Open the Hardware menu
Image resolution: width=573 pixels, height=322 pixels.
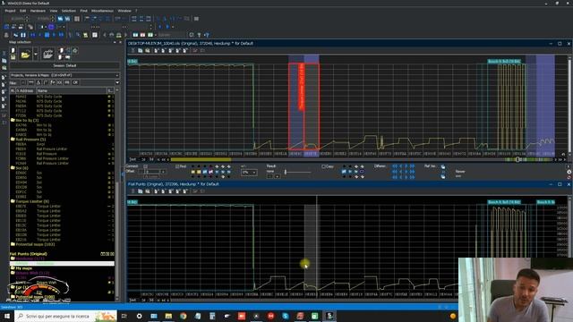[x=38, y=11]
